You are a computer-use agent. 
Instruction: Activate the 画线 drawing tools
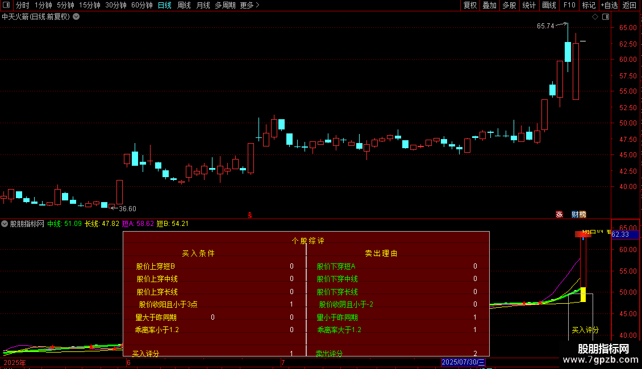(x=549, y=5)
